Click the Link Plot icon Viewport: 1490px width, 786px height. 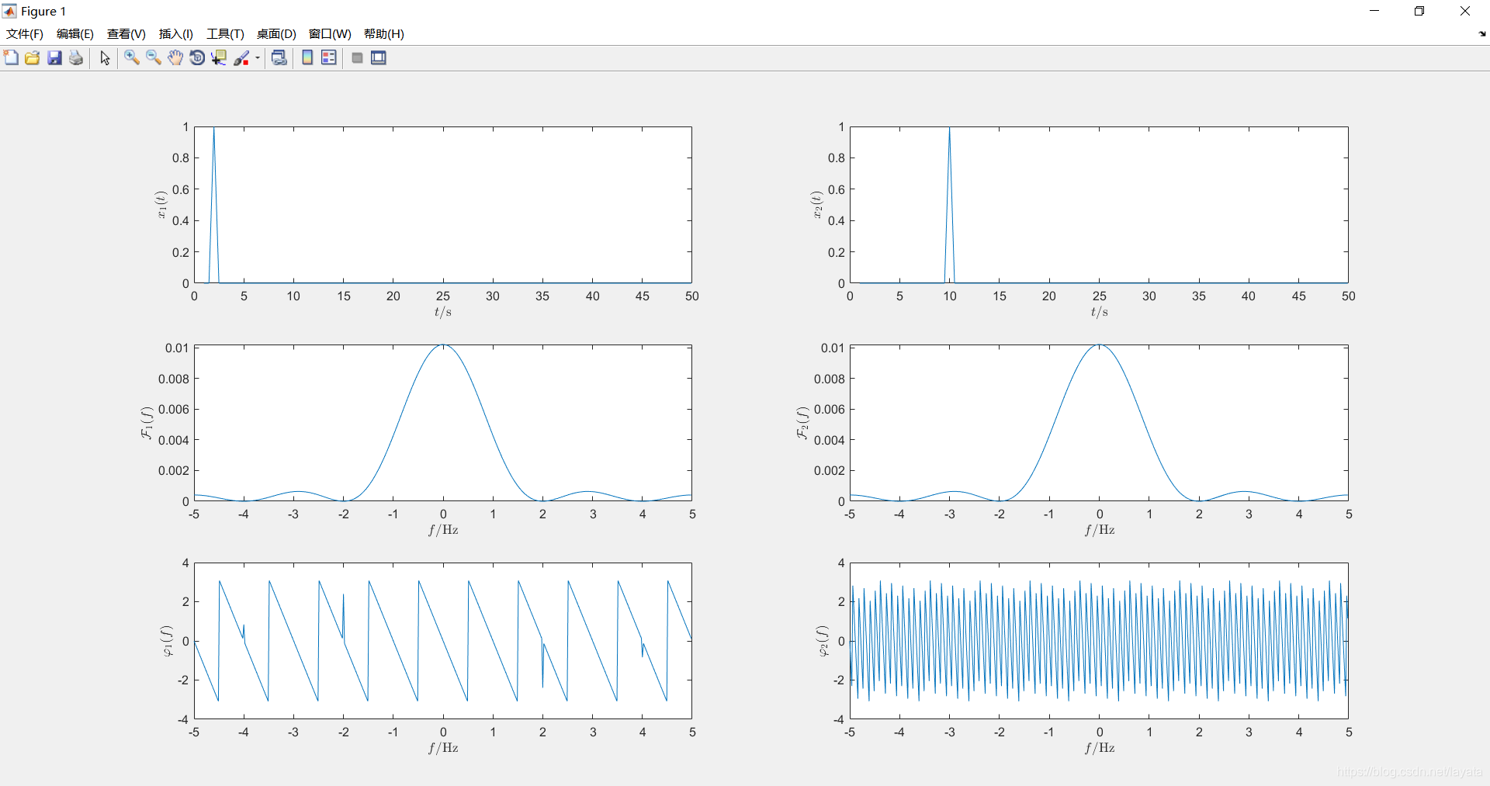(x=279, y=58)
